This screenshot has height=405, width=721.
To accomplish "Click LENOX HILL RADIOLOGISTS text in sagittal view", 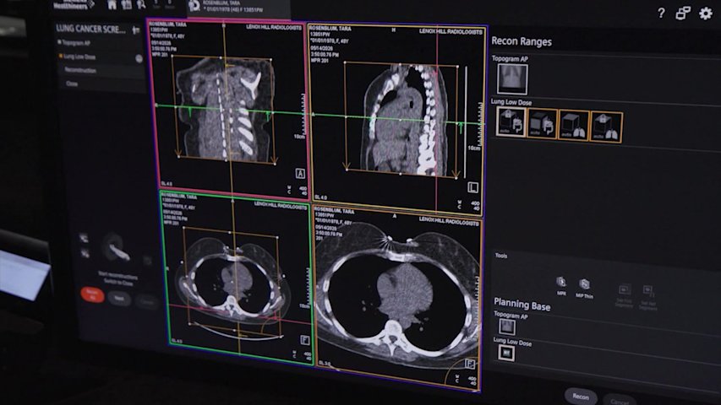I will tap(451, 31).
